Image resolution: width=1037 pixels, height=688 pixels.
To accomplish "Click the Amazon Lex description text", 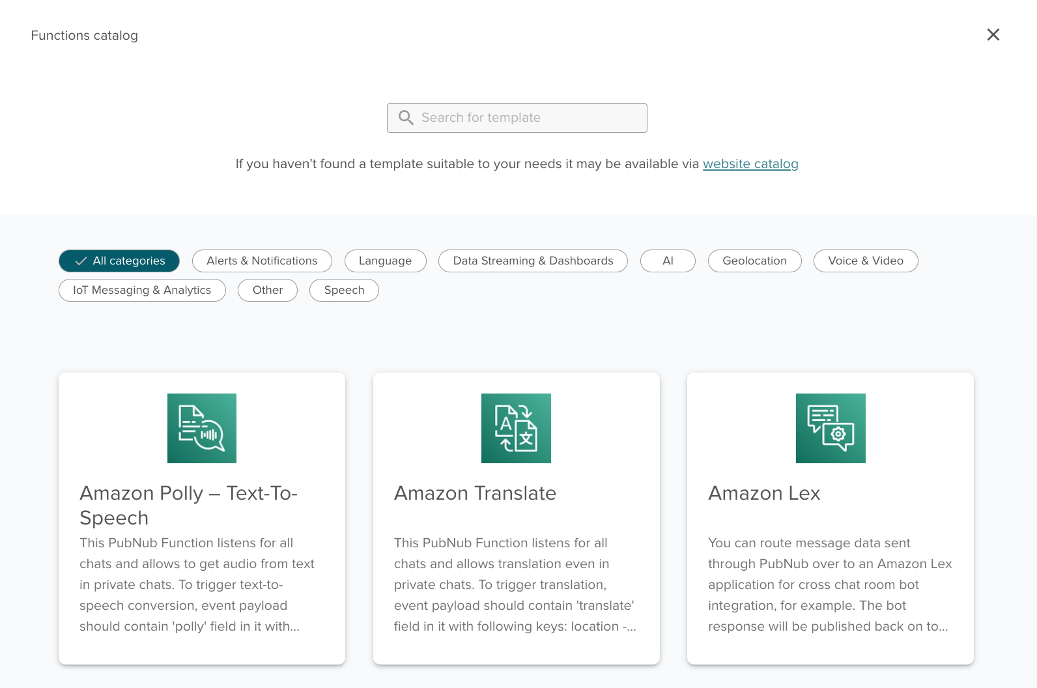I will pyautogui.click(x=830, y=584).
